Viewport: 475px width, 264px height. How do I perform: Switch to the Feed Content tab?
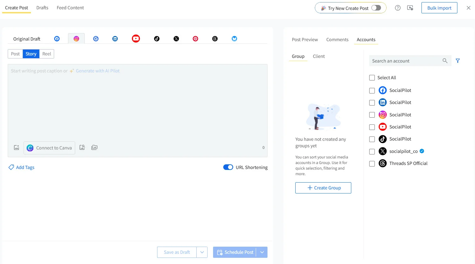pos(70,8)
